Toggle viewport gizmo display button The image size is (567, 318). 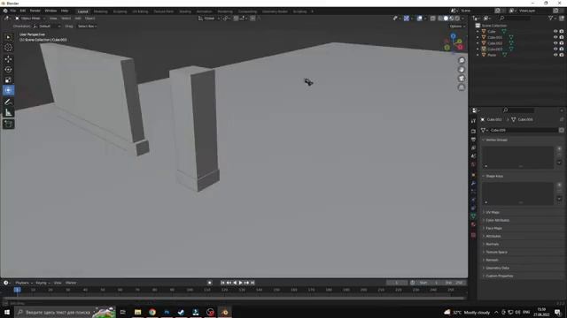(407, 18)
